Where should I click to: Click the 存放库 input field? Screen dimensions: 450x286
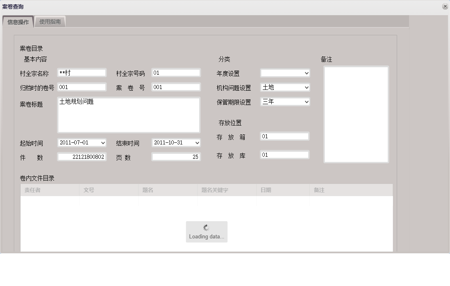pyautogui.click(x=284, y=154)
